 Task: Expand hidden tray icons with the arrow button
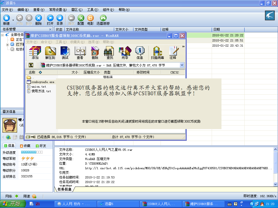[252, 204]
